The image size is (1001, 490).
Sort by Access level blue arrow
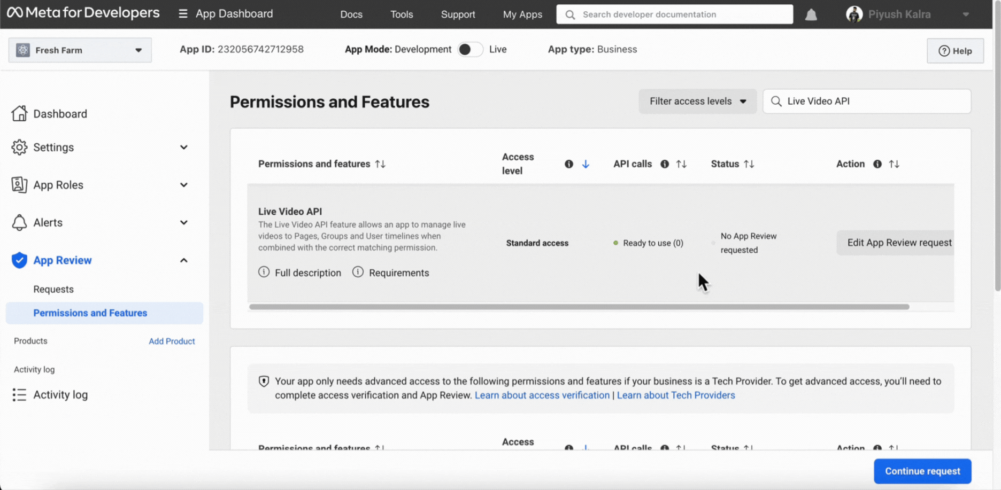tap(586, 164)
